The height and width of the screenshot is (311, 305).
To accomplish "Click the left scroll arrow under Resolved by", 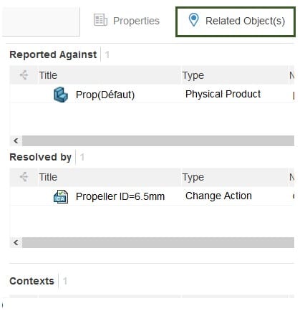I will (x=16, y=243).
